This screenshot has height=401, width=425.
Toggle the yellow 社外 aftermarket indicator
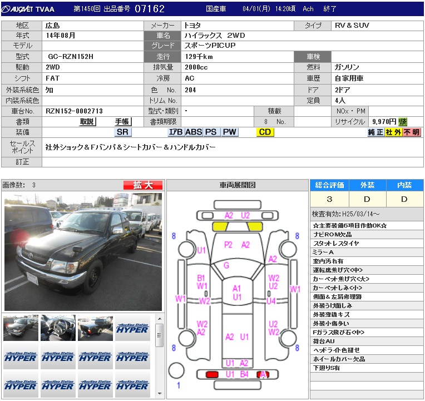pyautogui.click(x=393, y=132)
